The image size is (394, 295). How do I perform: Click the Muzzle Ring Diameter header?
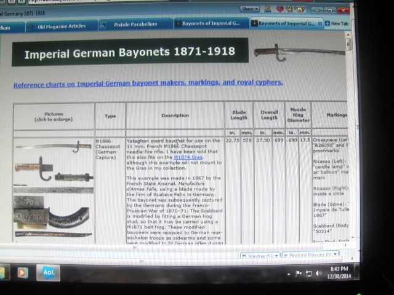(x=298, y=115)
